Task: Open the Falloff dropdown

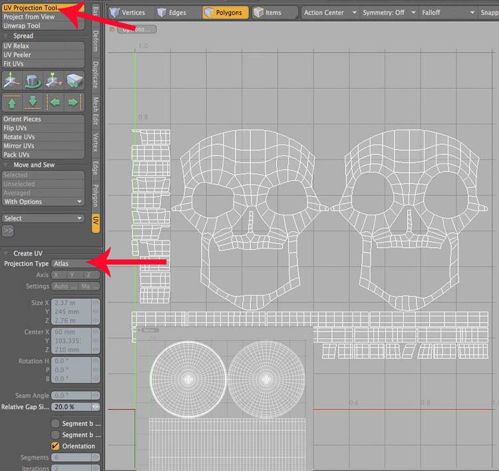Action: point(448,13)
